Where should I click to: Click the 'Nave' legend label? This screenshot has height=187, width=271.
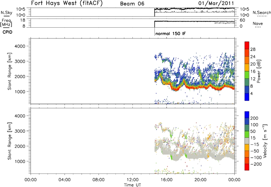coord(258,23)
